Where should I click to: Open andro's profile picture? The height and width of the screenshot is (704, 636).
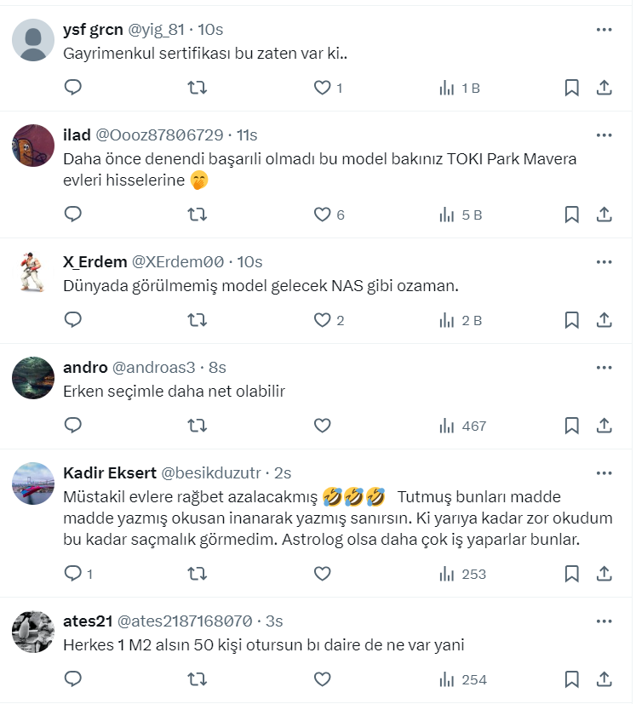34,378
